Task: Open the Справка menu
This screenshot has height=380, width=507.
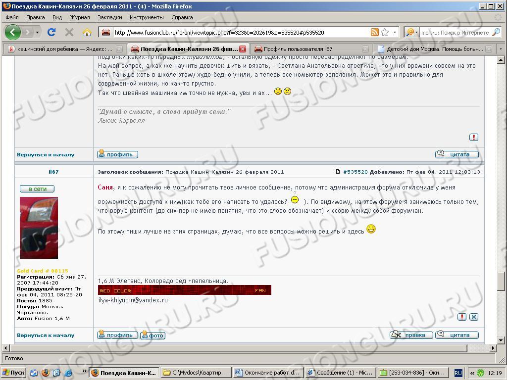Action: click(182, 17)
